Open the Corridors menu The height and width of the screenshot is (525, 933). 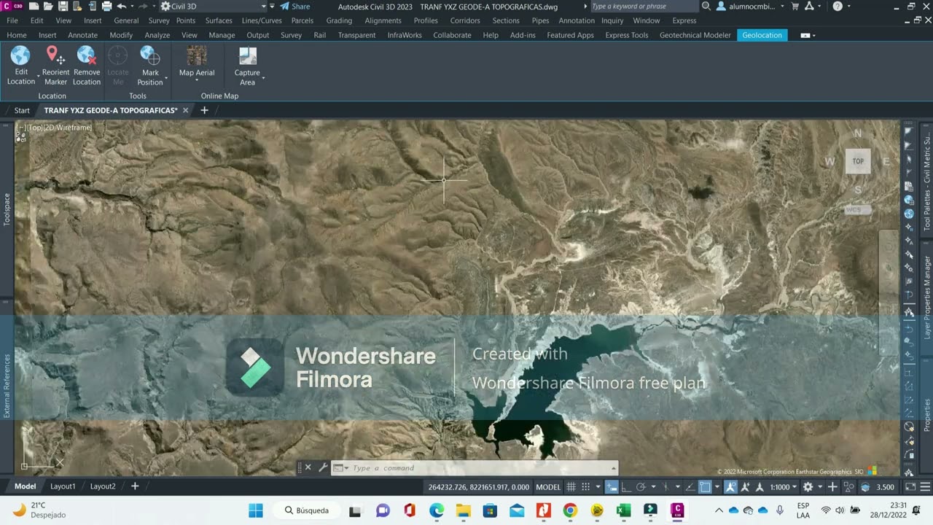pyautogui.click(x=465, y=20)
